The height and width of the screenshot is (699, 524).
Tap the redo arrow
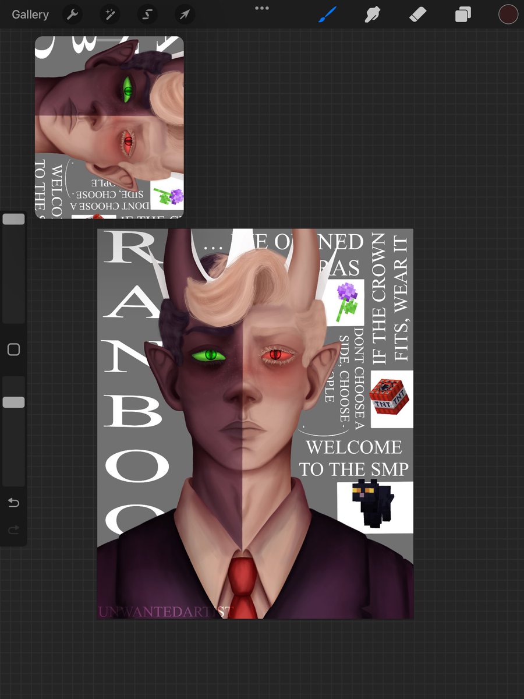pos(13,529)
